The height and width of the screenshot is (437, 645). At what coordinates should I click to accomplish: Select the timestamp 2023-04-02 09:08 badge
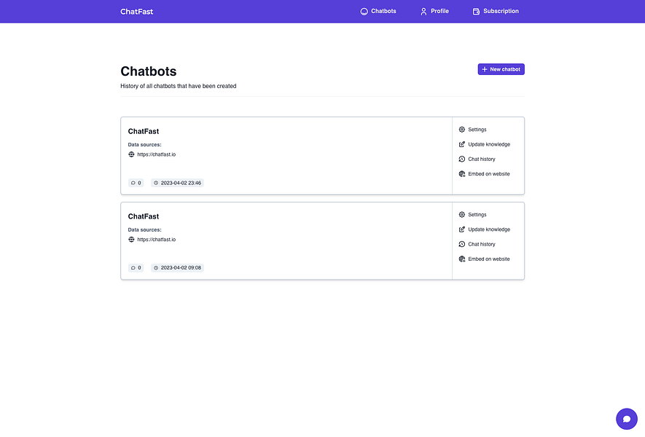click(177, 267)
